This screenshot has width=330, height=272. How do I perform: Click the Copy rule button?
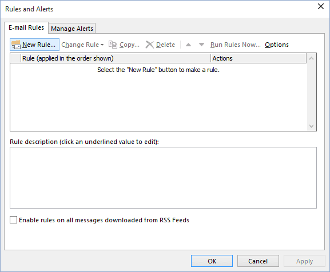124,45
